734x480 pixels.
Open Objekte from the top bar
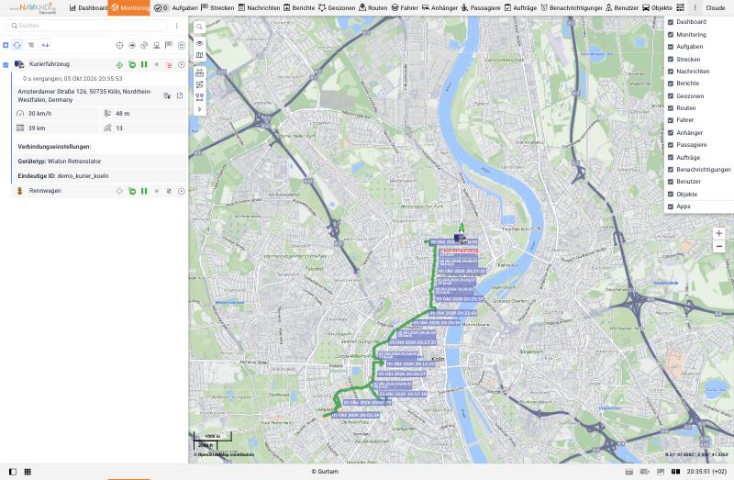657,8
